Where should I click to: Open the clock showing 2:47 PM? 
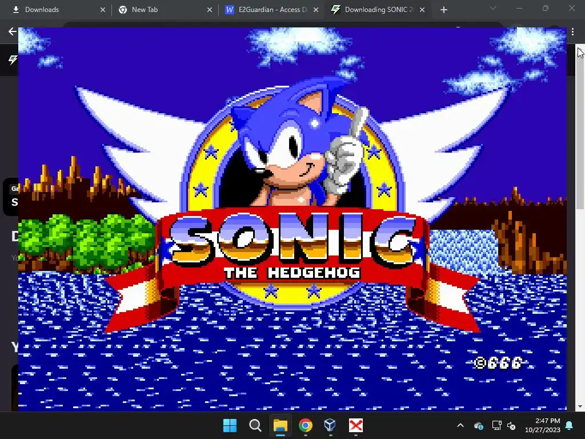click(543, 425)
